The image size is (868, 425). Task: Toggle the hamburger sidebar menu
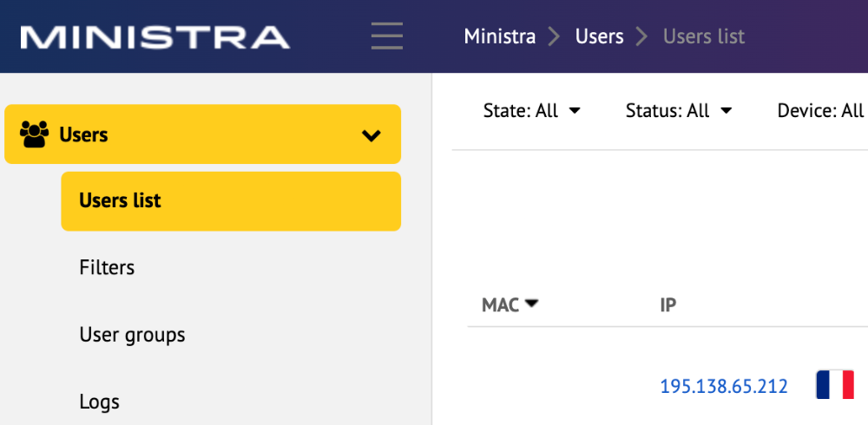coord(387,36)
